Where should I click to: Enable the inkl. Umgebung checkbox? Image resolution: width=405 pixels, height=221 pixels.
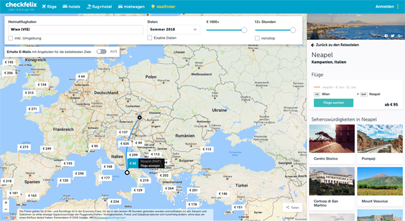10,38
